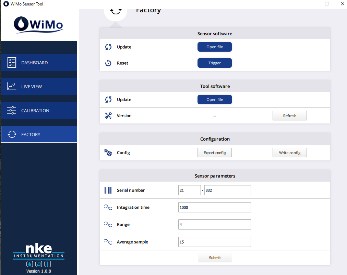347x275 pixels.
Task: Click the Average sample label
Action: pyautogui.click(x=133, y=242)
